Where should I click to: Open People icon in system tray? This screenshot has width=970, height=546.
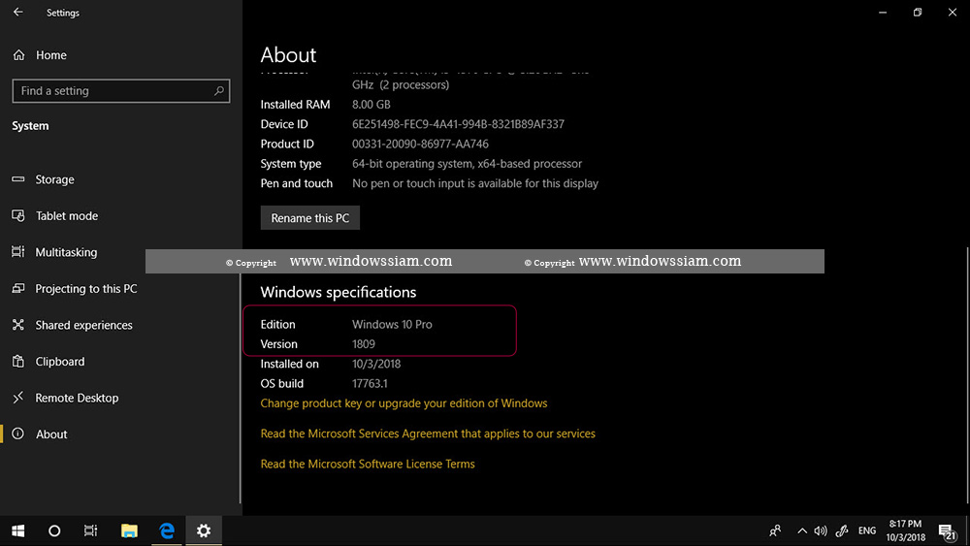coord(775,530)
